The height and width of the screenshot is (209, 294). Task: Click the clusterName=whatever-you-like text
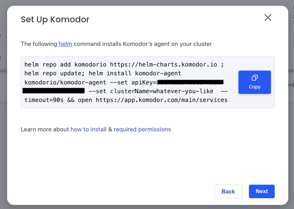coord(162,91)
